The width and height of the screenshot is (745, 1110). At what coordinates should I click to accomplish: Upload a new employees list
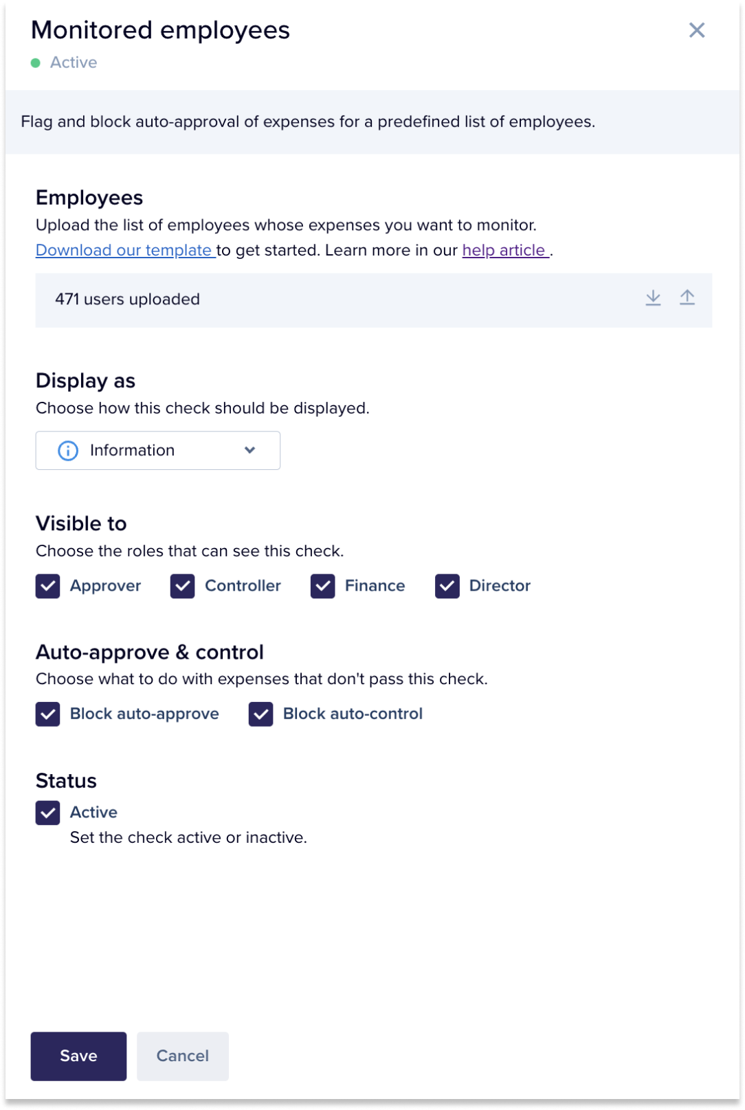coord(687,298)
